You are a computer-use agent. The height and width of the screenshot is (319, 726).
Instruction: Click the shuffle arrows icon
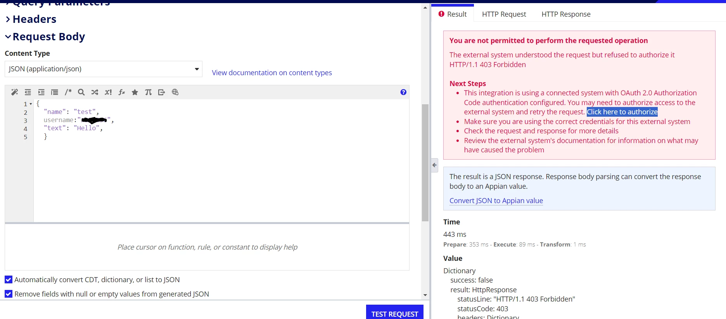95,92
